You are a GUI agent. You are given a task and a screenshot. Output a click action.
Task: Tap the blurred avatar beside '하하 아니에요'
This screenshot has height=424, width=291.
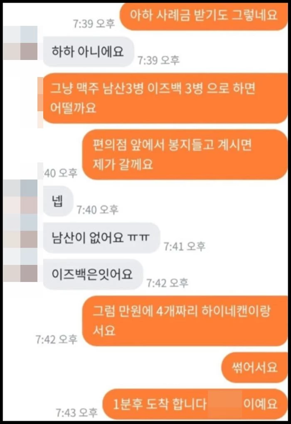[20, 43]
